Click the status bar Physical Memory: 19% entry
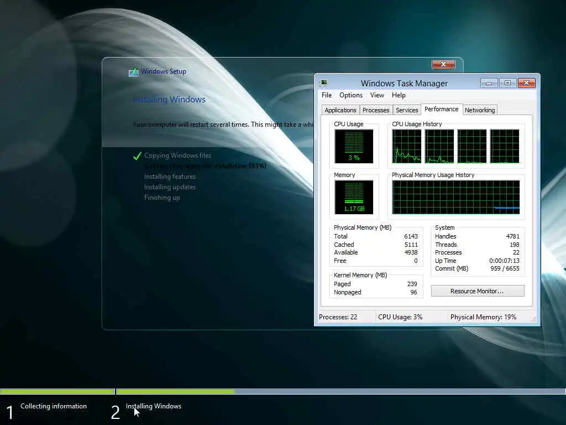This screenshot has width=566, height=425. [x=483, y=317]
